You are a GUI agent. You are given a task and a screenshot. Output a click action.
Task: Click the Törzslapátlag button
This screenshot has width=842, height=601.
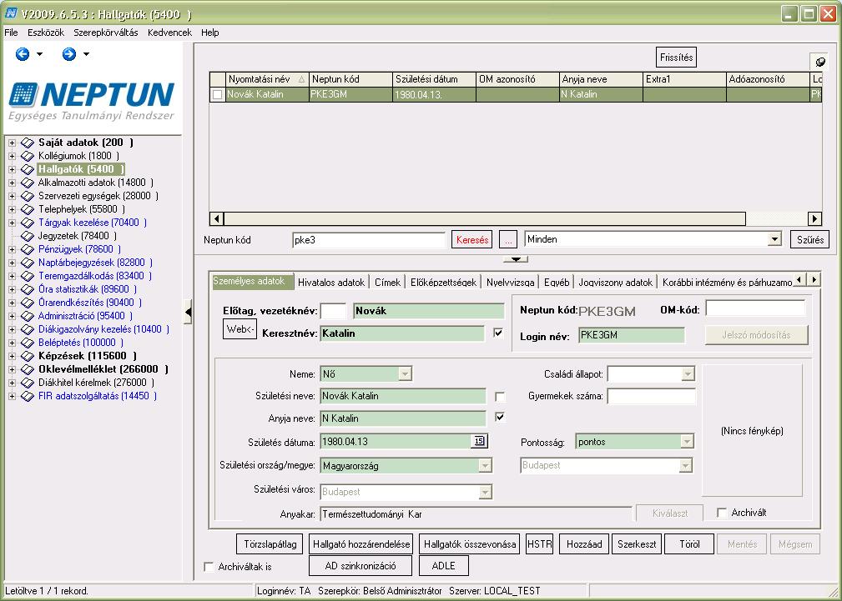[x=270, y=544]
